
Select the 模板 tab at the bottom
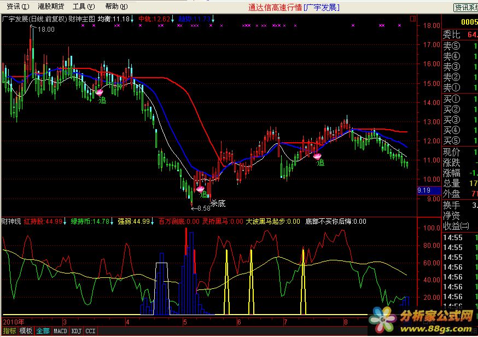point(26,331)
